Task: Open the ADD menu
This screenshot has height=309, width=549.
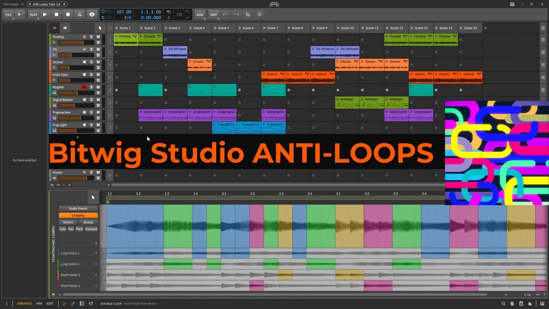Action: pos(200,15)
